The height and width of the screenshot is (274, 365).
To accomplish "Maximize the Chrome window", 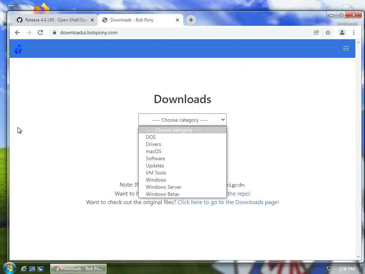I will 341,15.
